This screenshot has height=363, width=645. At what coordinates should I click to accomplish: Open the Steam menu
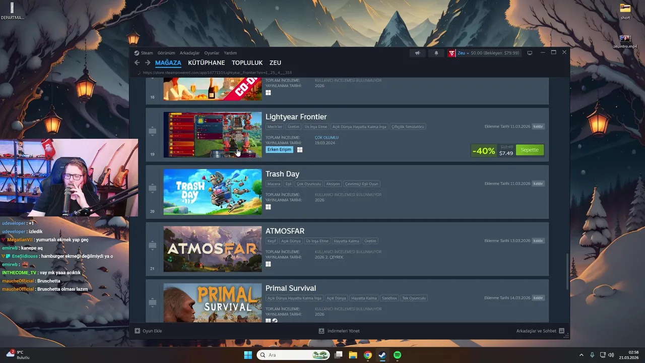(x=147, y=53)
